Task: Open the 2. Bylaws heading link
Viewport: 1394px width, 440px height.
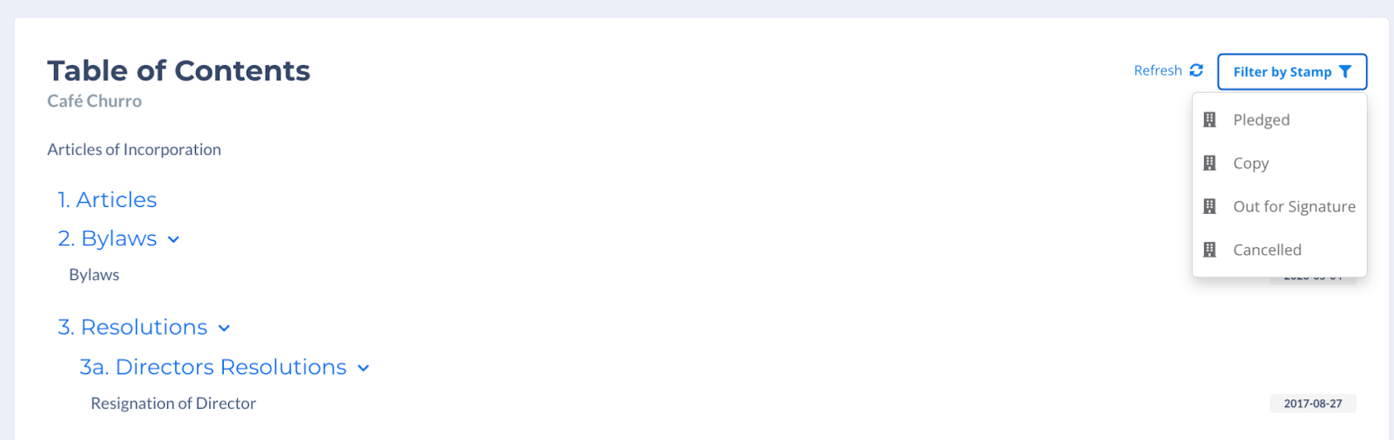Action: pyautogui.click(x=107, y=239)
